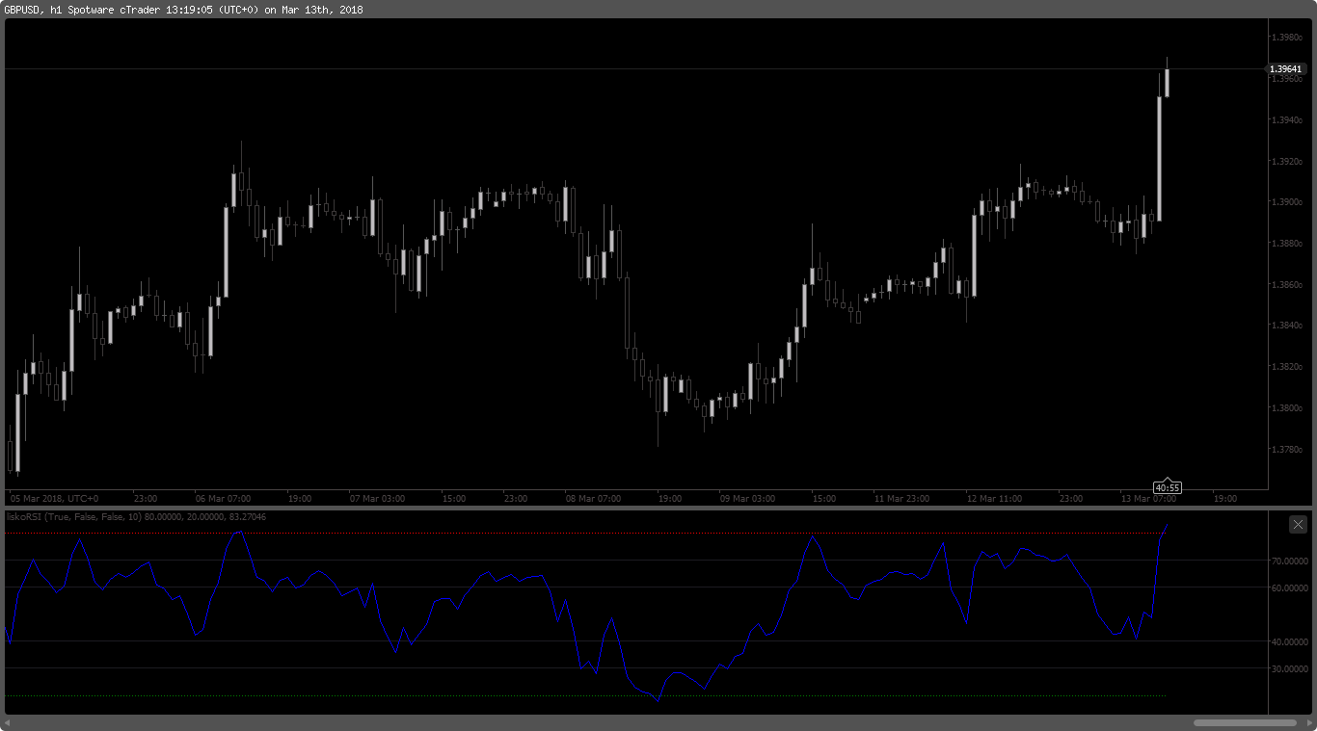Click the 09 Mar 03:00 time label
The width and height of the screenshot is (1317, 731).
(x=747, y=499)
